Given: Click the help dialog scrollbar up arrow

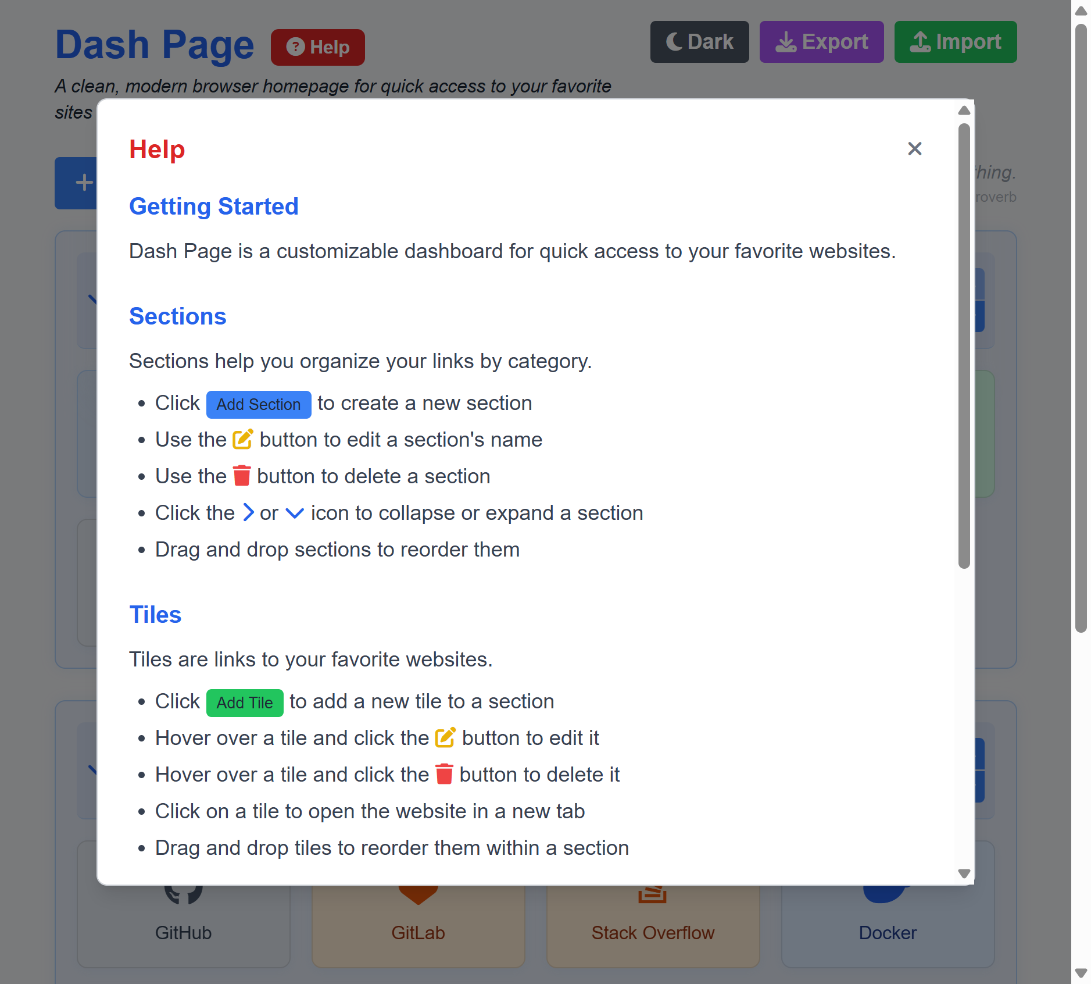Looking at the screenshot, I should coord(964,110).
